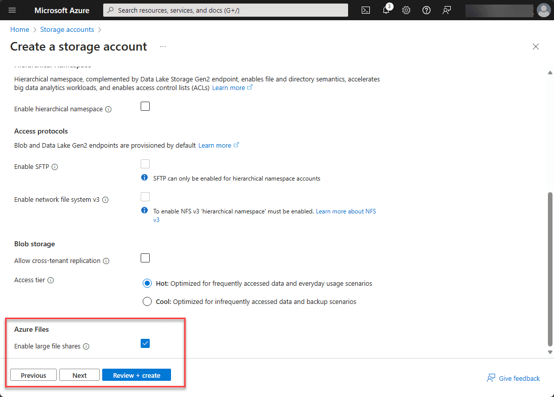Launch Cloud Shell from the top bar
554x397 pixels.
coord(366,10)
